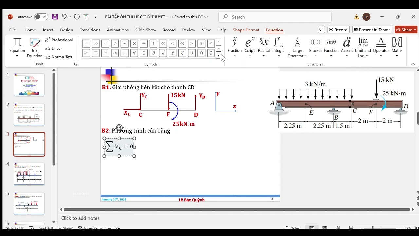Image resolution: width=419 pixels, height=236 pixels.
Task: Insert the greater-than-or-equal symbol
Action: pos(86,53)
